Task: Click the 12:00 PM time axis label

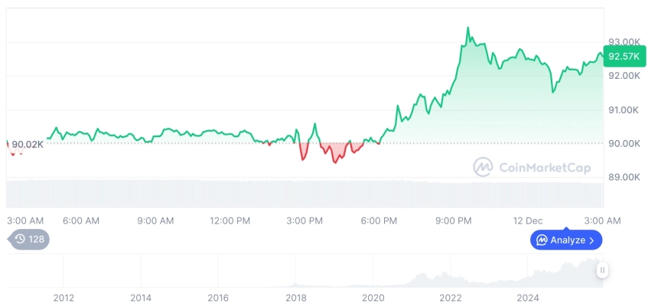Action: click(x=230, y=220)
